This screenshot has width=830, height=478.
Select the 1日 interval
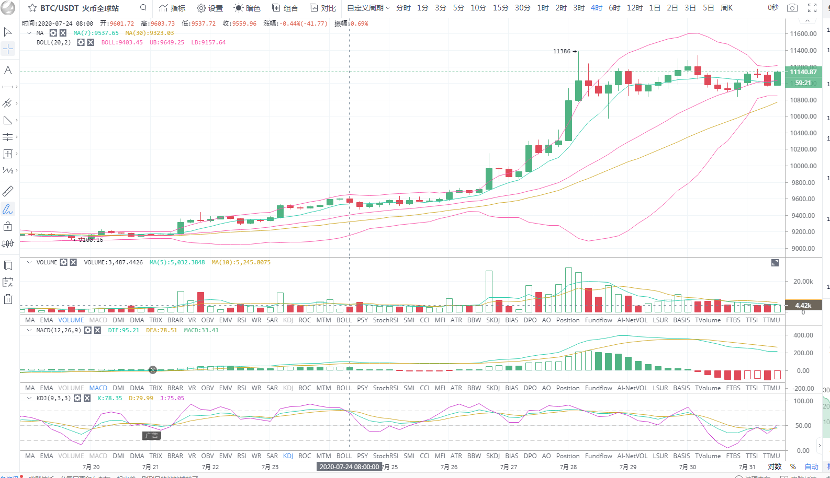click(x=655, y=8)
